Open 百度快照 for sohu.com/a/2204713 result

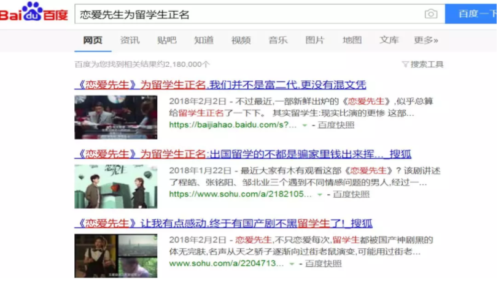tap(324, 263)
